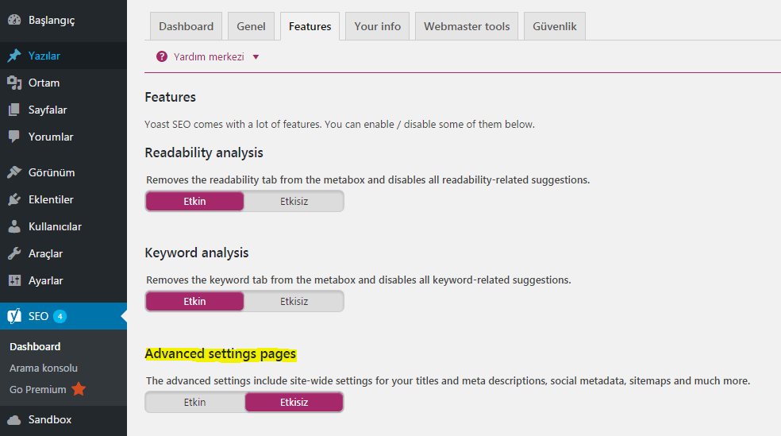Click the Görünüm paintbrush icon
The image size is (781, 436).
coord(14,172)
